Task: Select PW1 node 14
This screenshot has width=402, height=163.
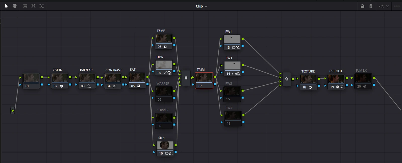Action: pyautogui.click(x=232, y=69)
